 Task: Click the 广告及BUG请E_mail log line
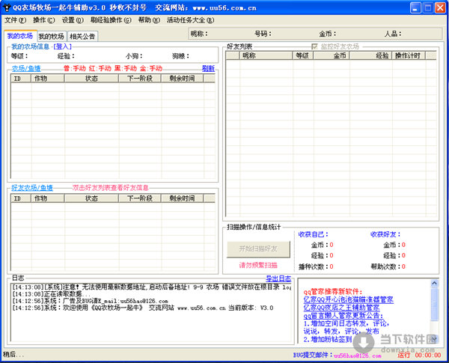click(x=90, y=301)
